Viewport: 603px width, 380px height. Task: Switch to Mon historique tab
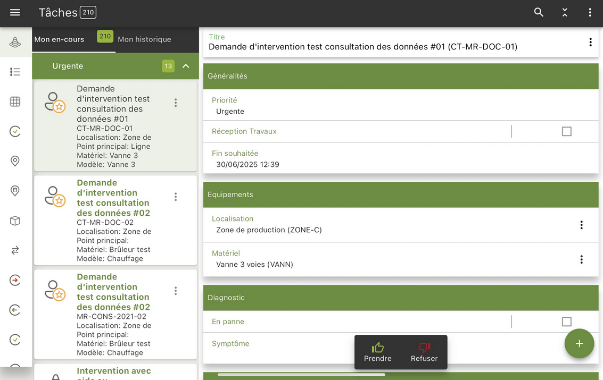click(x=144, y=39)
